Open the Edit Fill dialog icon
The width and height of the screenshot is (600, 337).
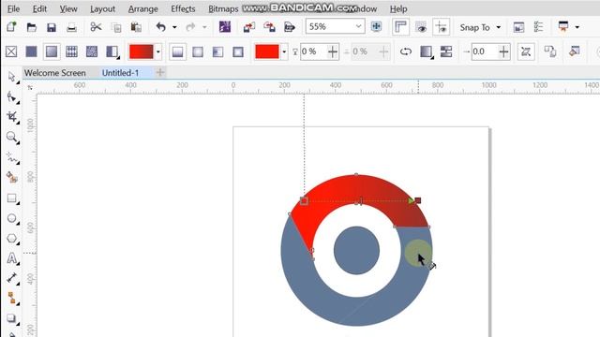click(574, 51)
